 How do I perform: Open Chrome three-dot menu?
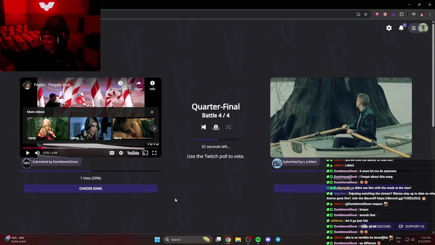pos(430,14)
